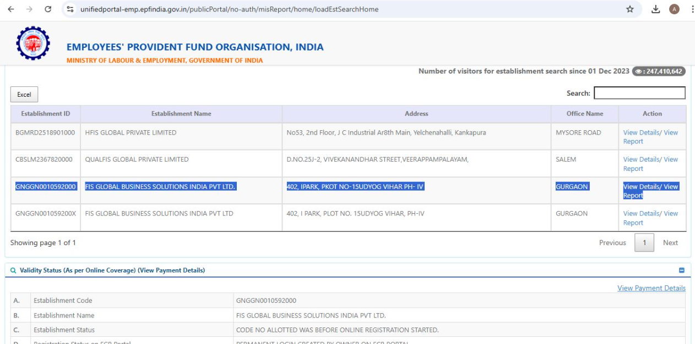Click View Payment Details link
This screenshot has width=695, height=344.
pos(651,288)
